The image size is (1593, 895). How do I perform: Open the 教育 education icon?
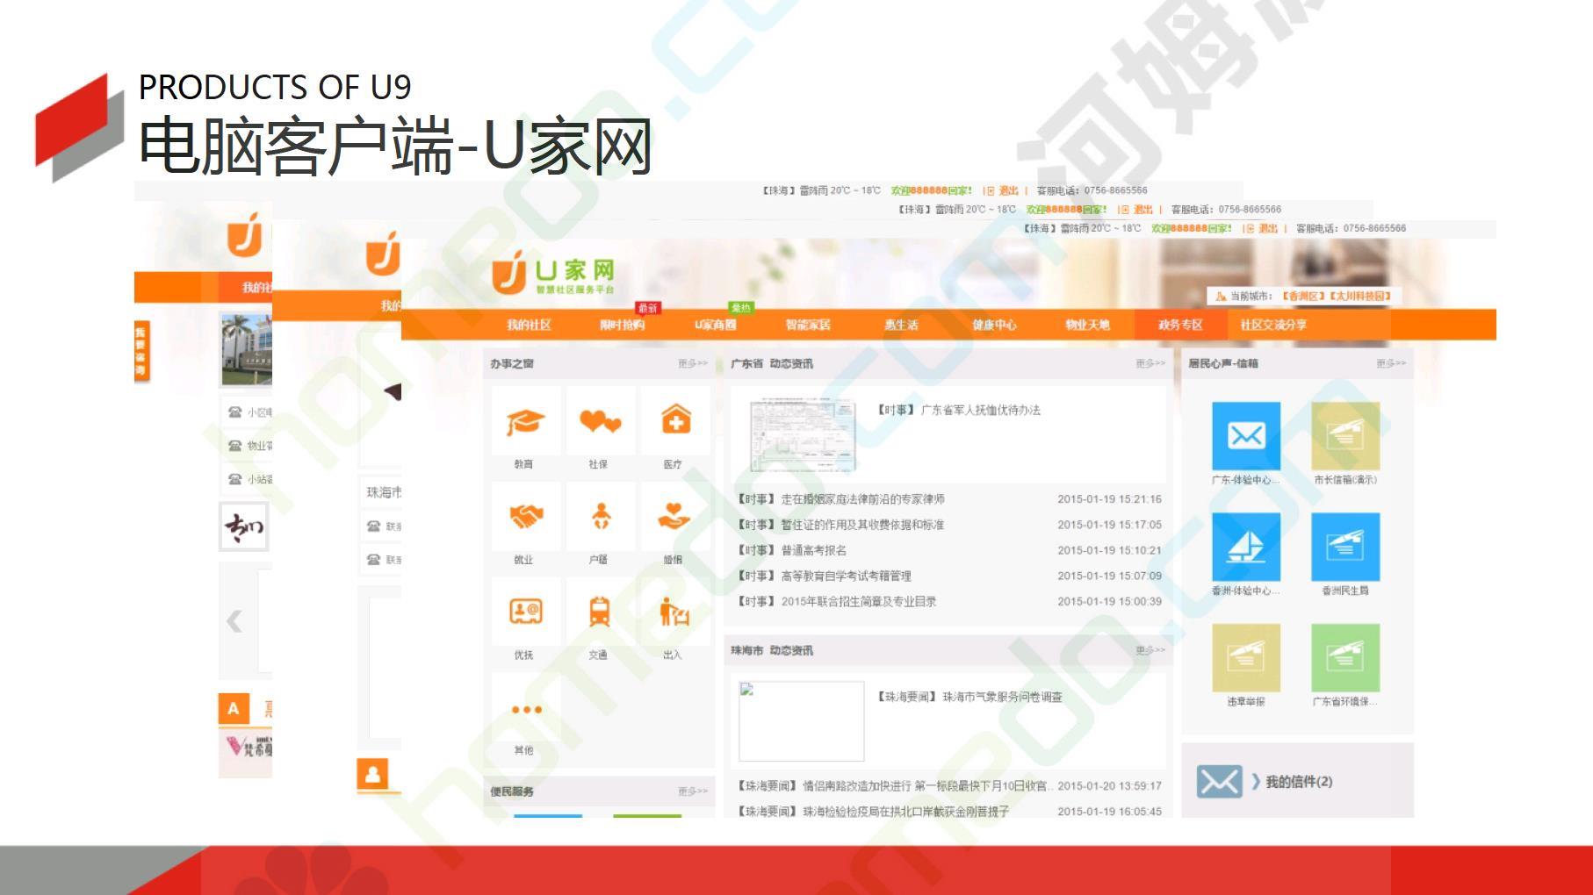tap(524, 422)
